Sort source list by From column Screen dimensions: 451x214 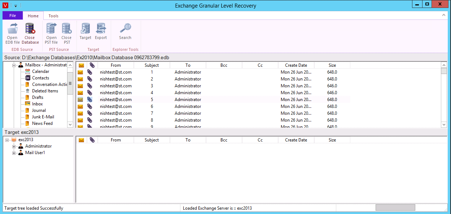click(116, 65)
